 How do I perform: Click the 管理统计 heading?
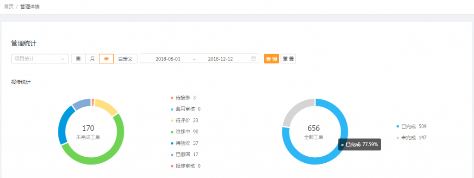[24, 43]
